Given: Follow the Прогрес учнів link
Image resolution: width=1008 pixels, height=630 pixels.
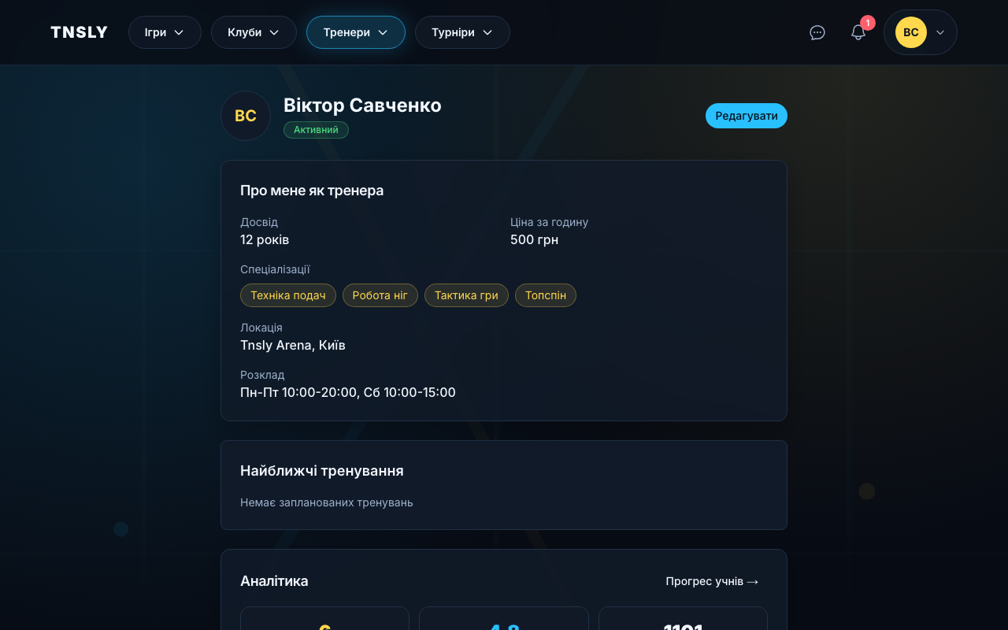Looking at the screenshot, I should 712,581.
